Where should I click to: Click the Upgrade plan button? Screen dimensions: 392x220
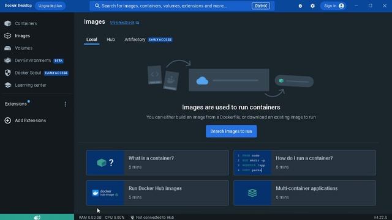pos(50,5)
